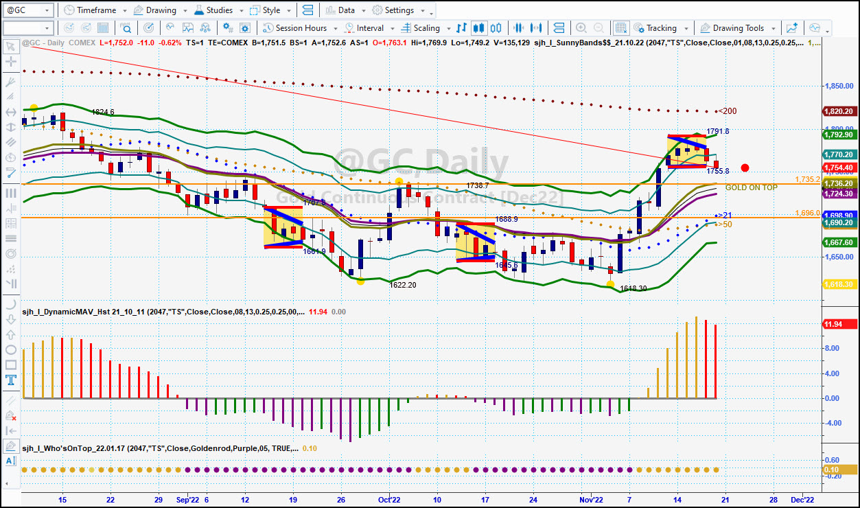Click the calendar date icon
Viewport: 860px width, 508px height.
click(103, 28)
